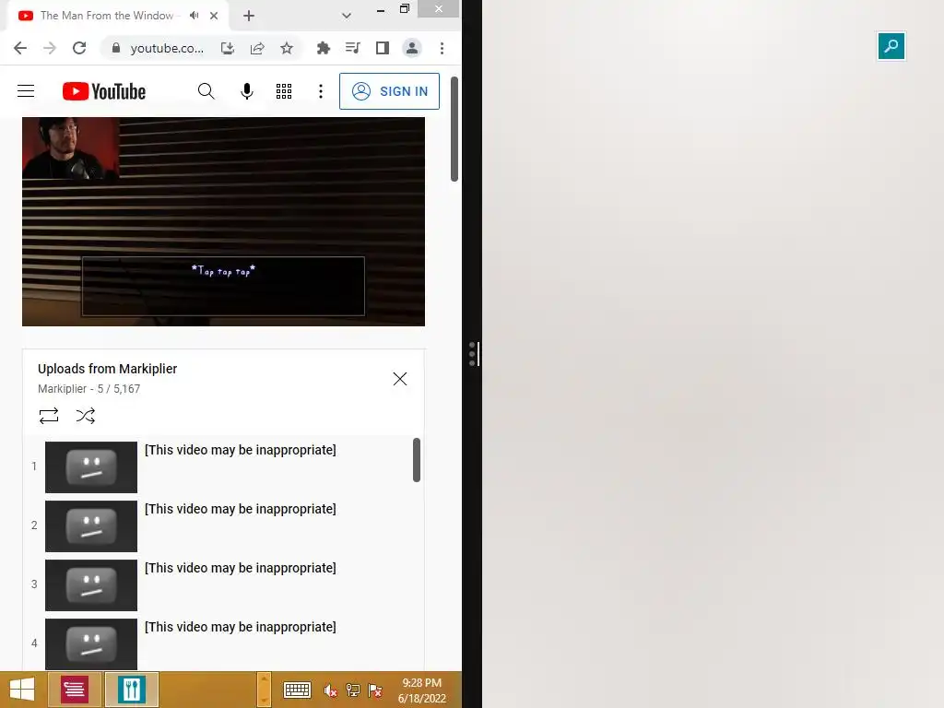This screenshot has height=708, width=944.
Task: Open a new tab
Action: pos(249,16)
